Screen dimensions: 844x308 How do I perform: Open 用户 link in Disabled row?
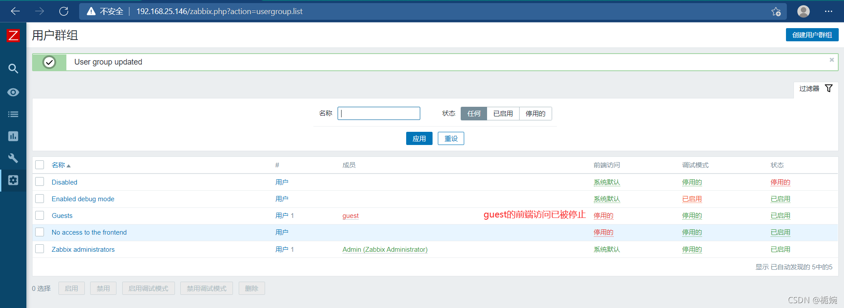(282, 182)
